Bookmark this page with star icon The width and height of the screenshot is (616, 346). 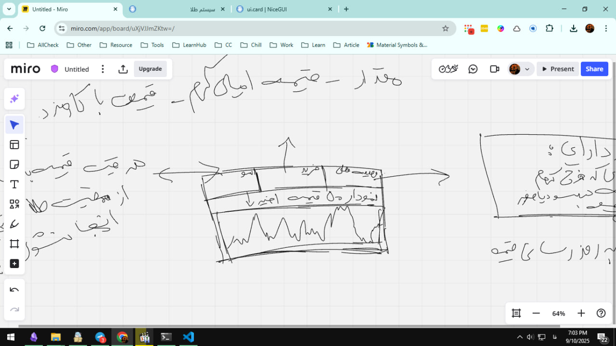[445, 28]
